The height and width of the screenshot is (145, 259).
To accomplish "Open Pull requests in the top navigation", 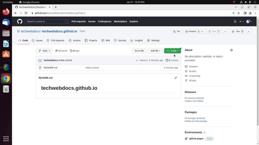I will pos(79,21).
